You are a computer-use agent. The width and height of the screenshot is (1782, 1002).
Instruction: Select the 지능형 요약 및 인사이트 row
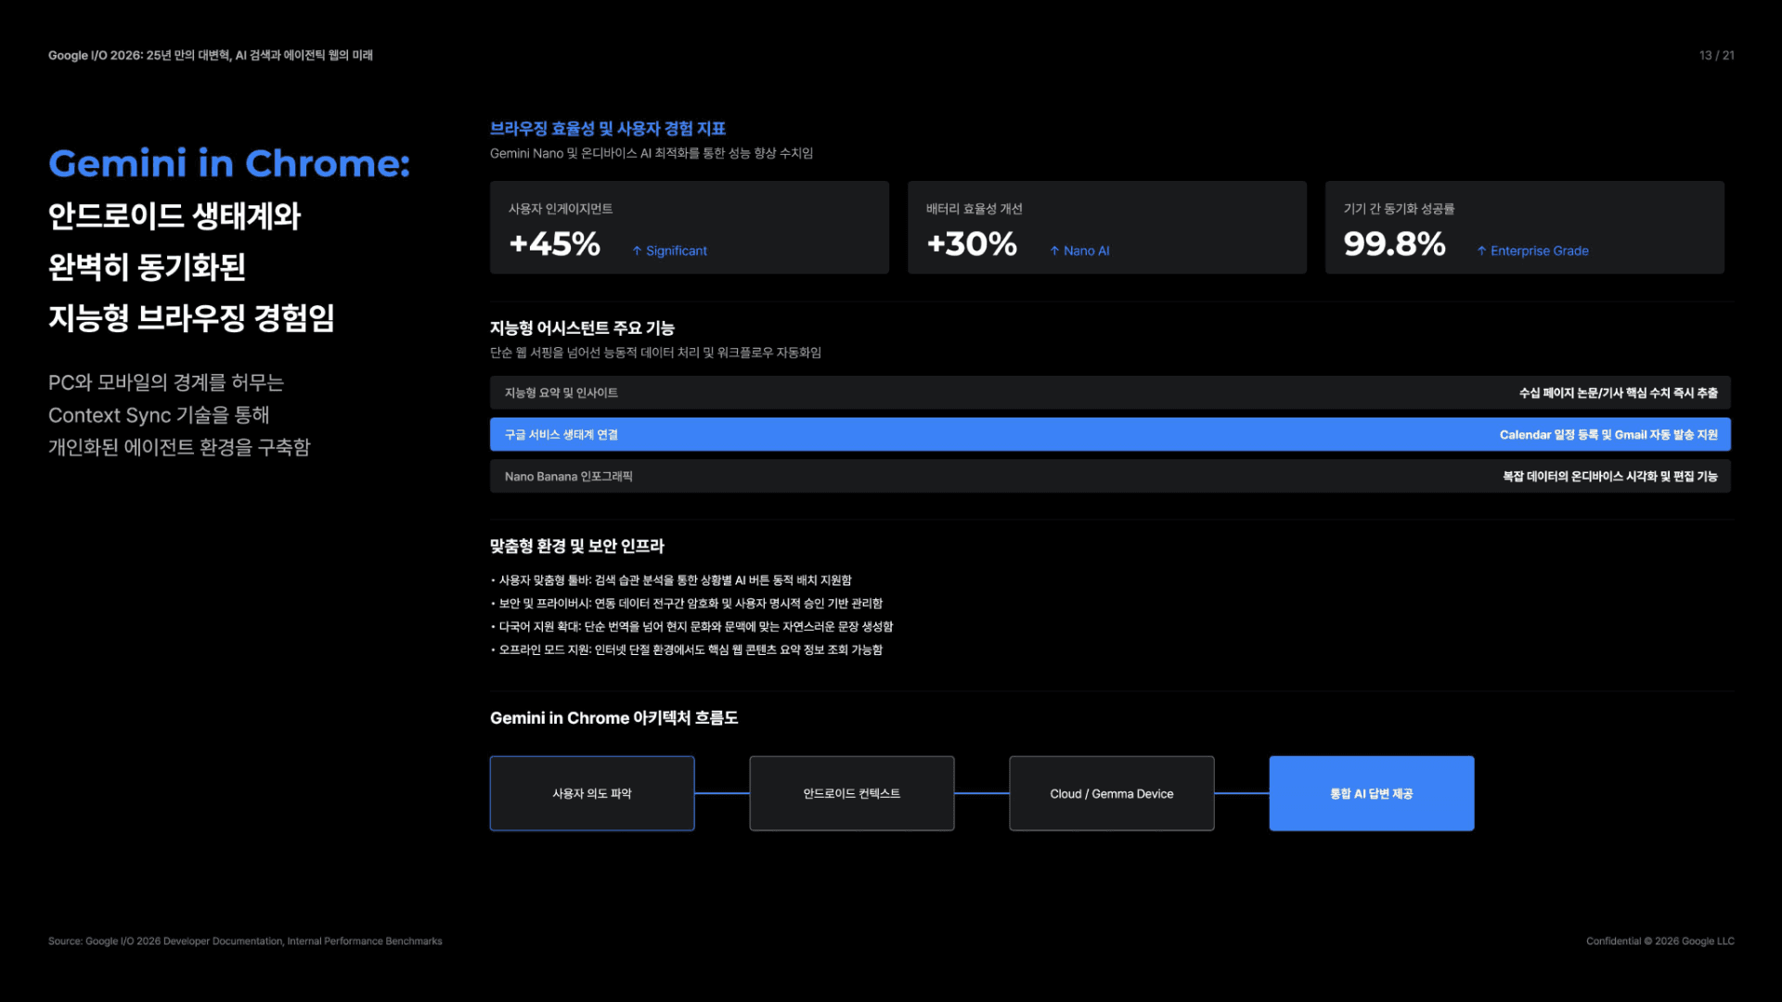coord(1110,392)
